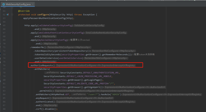Click the "/user/*" string literal
This screenshot has width=206, height=112.
click(93, 94)
